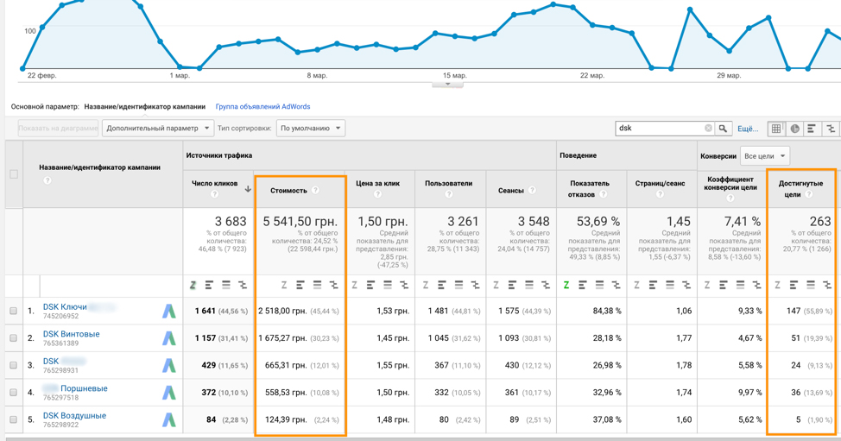The image size is (841, 441).
Task: Open help icon under campaign name header
Action: [x=47, y=180]
